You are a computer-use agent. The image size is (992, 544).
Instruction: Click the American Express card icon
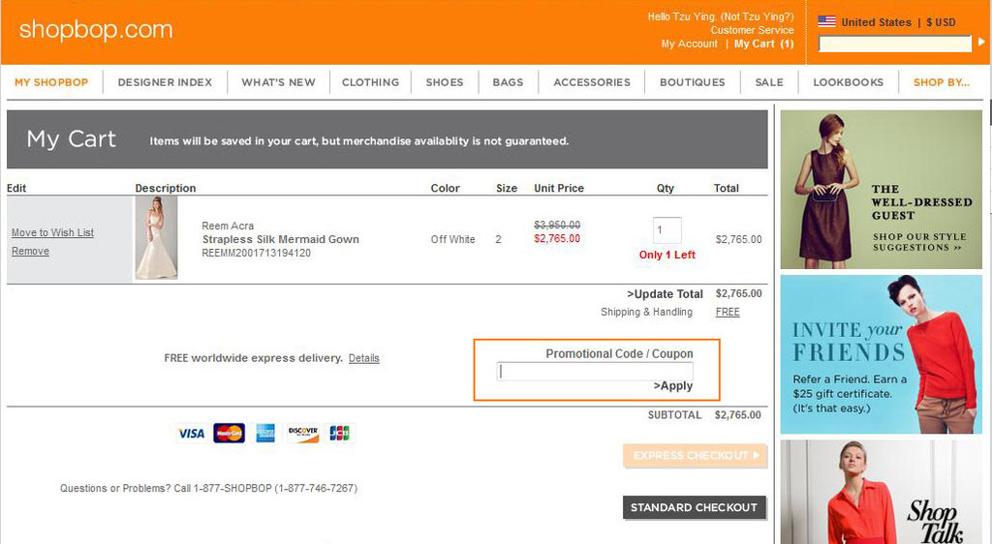(x=265, y=434)
